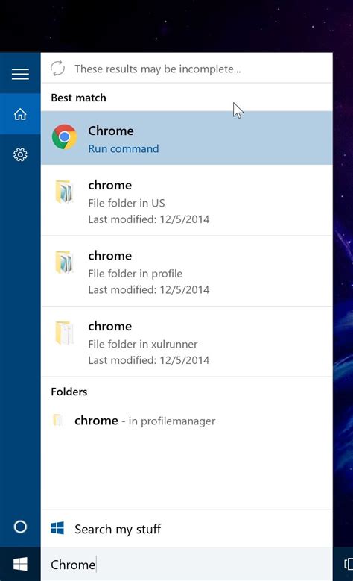This screenshot has height=581, width=353.
Task: Click the Task View taskbar icon
Action: (x=349, y=564)
